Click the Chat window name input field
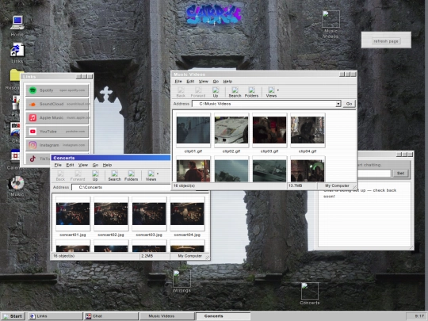 click(374, 173)
